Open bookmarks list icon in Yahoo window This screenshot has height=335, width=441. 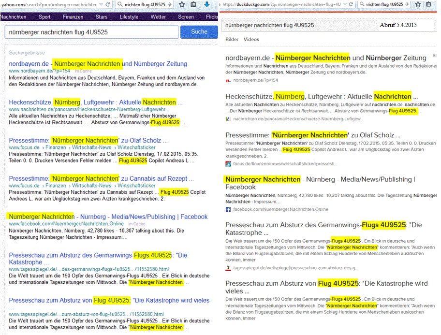point(193,4)
